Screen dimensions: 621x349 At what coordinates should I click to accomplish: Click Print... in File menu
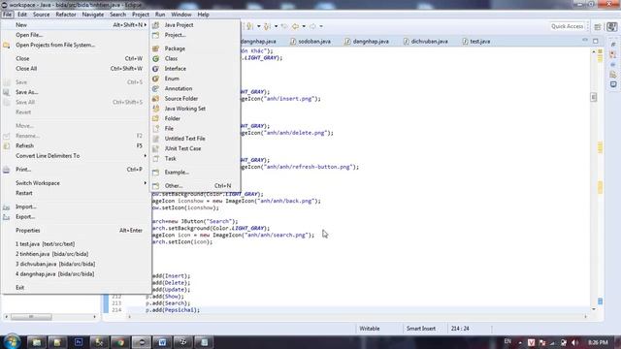click(x=23, y=170)
